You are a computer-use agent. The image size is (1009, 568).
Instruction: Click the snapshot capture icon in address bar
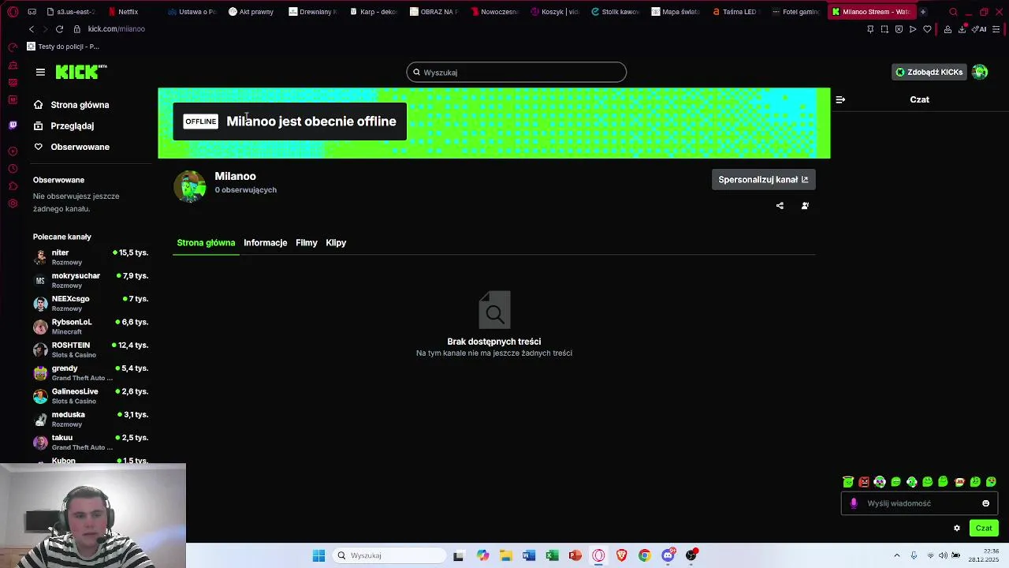pos(884,29)
